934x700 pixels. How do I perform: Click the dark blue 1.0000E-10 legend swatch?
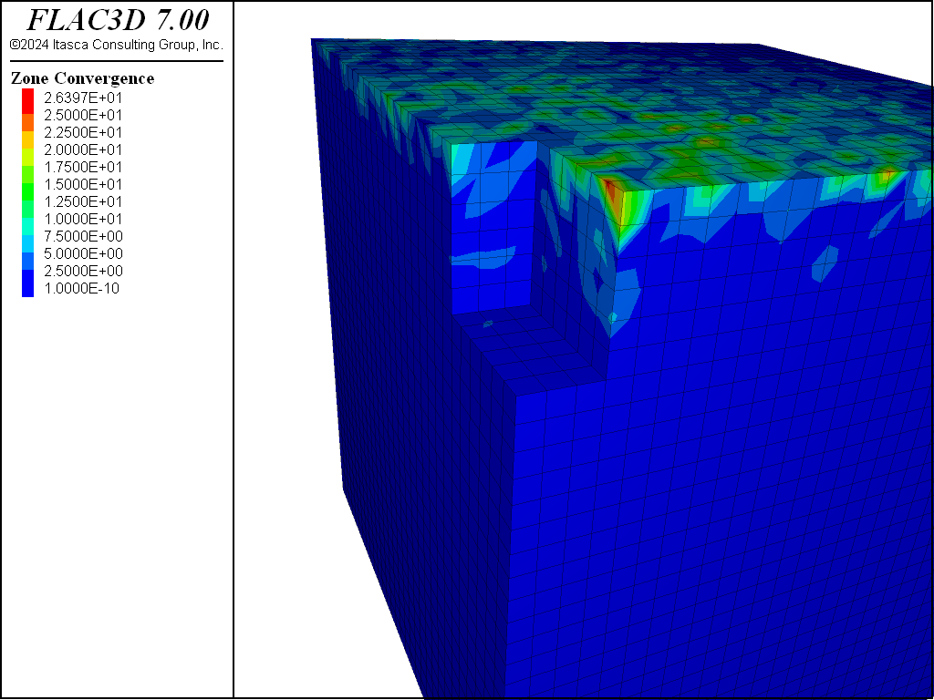click(28, 284)
